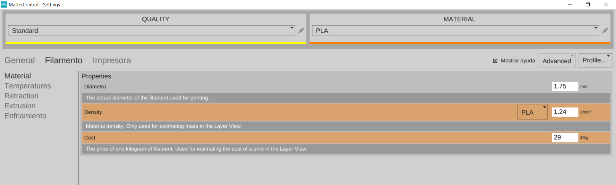Click the Diámetro value field
The image size is (616, 185).
tap(564, 86)
